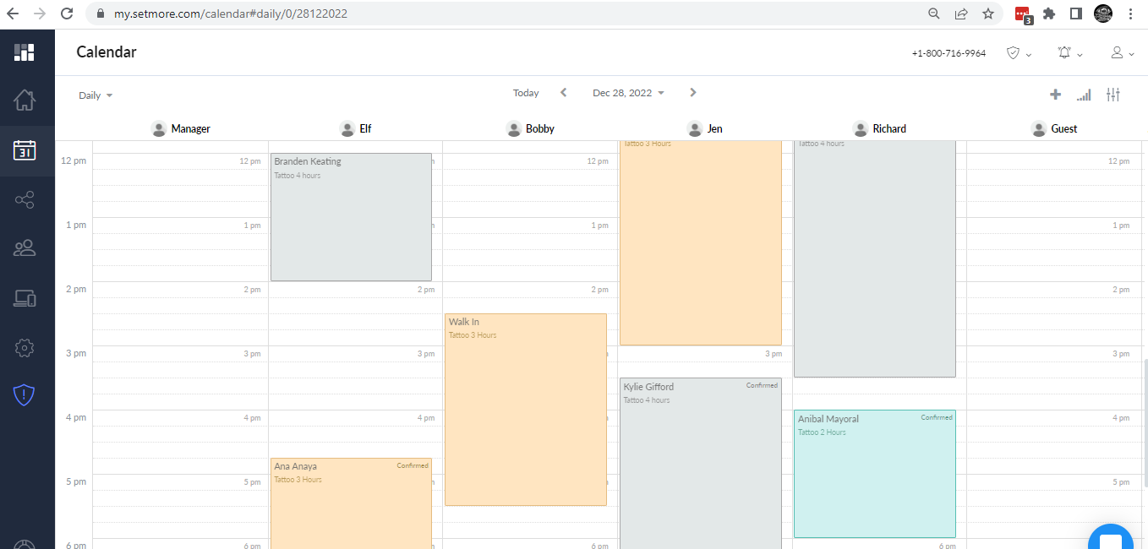Go to the next day arrow
1148x549 pixels.
pos(693,93)
